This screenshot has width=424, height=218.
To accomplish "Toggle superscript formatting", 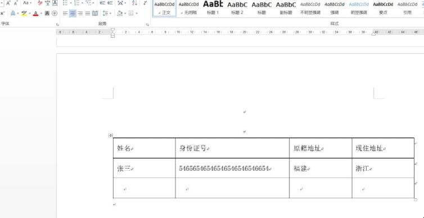I will 2,13.
